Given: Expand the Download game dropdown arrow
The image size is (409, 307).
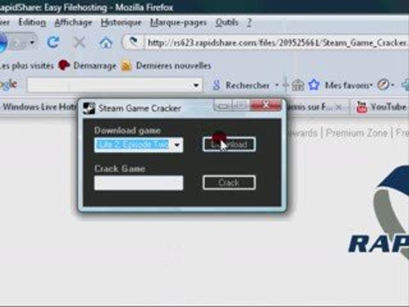Looking at the screenshot, I should (x=177, y=145).
